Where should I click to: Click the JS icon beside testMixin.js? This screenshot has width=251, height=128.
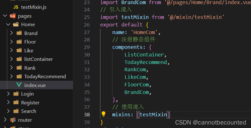tap(16, 7)
